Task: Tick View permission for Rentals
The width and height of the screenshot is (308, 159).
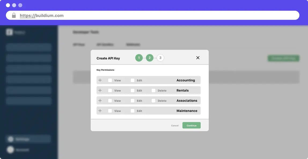Action: coord(110,90)
